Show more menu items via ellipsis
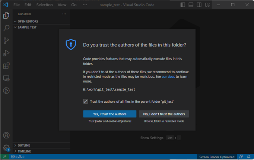Screen dimensions: 254x160 coord(85,5)
